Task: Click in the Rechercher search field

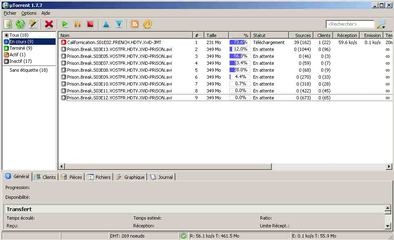Action: [x=349, y=24]
